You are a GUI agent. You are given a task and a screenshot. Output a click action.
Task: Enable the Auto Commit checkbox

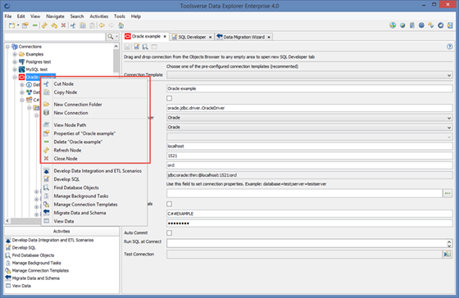pyautogui.click(x=169, y=233)
